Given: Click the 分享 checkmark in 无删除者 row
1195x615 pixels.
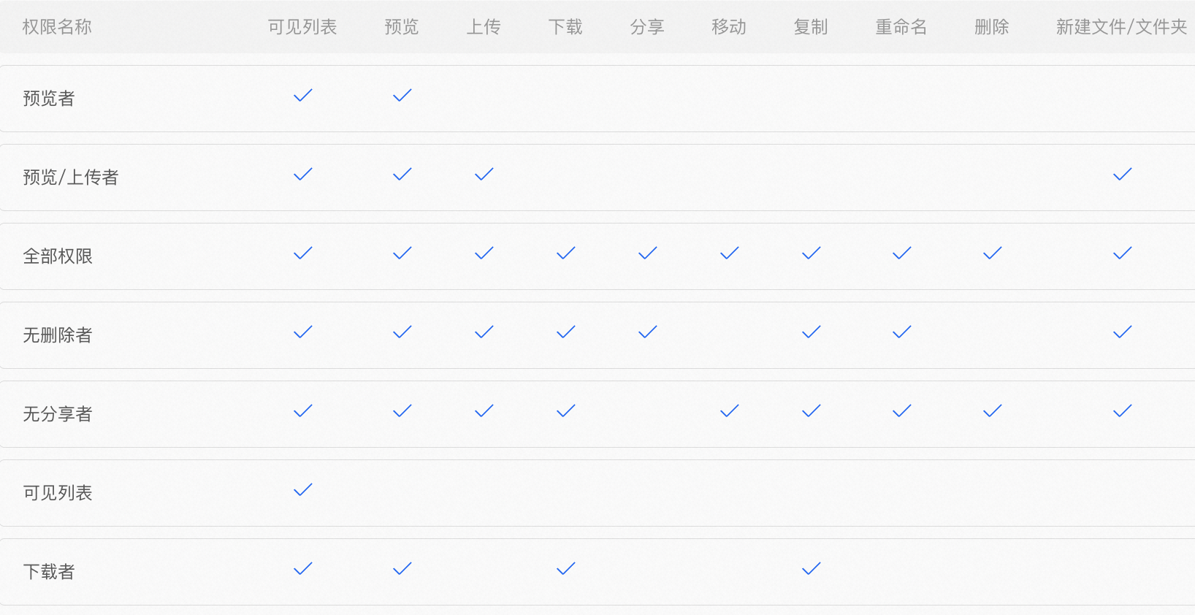Looking at the screenshot, I should tap(648, 332).
